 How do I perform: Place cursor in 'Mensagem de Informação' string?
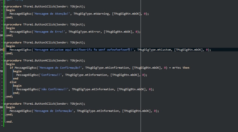click(x=54, y=111)
